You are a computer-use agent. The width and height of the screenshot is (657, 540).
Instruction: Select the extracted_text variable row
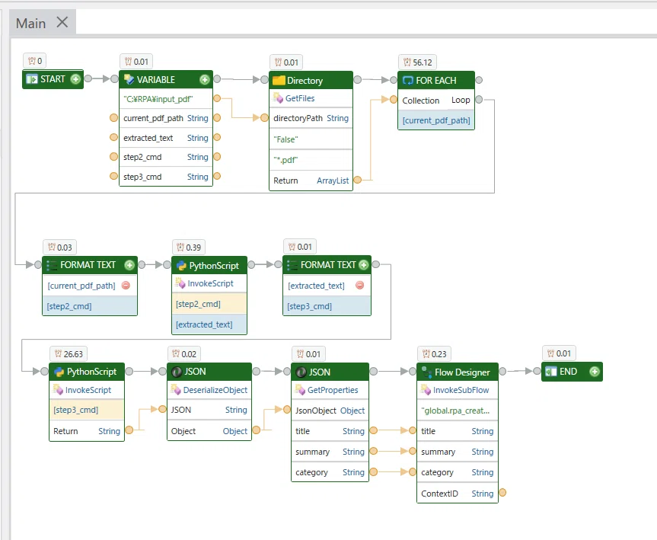[166, 138]
